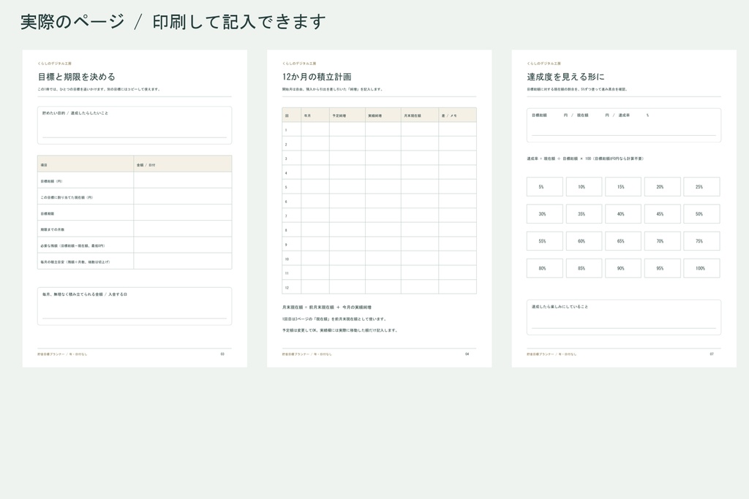The width and height of the screenshot is (749, 499).
Task: Click the 45% progress box
Action: tap(662, 214)
